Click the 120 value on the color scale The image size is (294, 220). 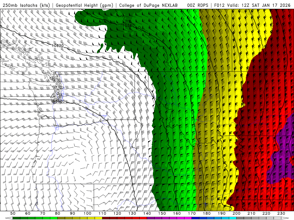[x=117, y=213]
